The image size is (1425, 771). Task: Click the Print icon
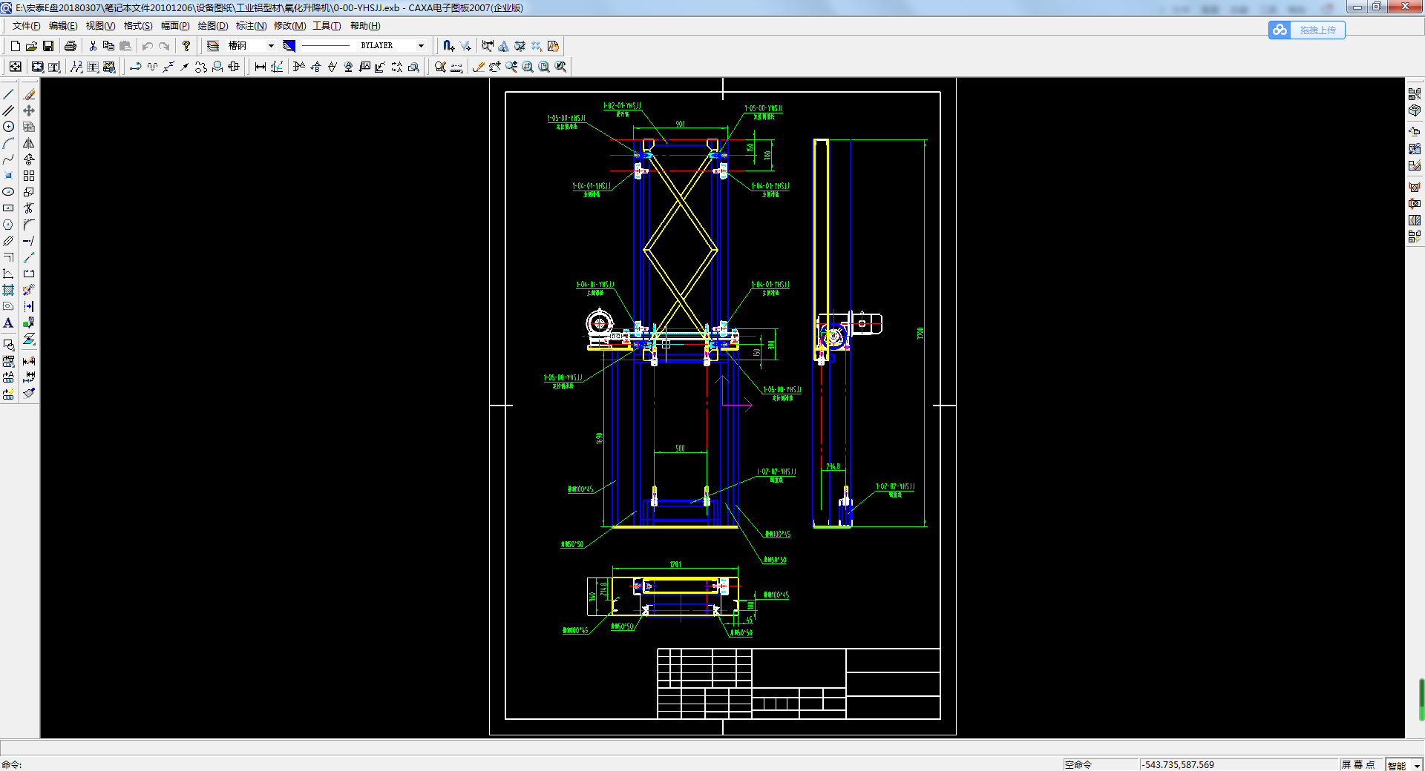tap(71, 46)
